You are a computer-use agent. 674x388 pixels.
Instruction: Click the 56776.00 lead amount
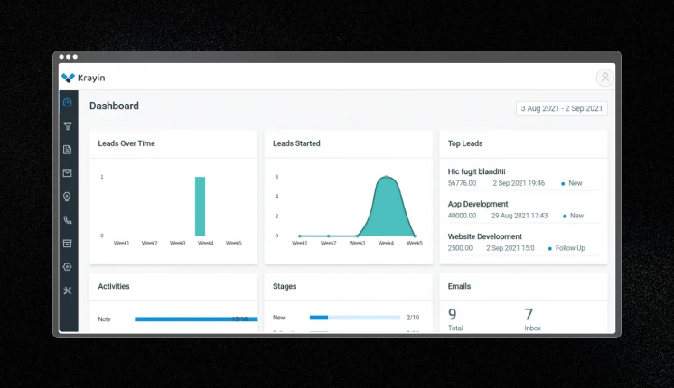(x=462, y=183)
